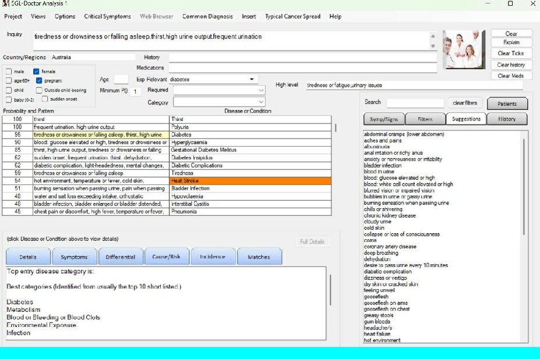Open the Incidence tab
This screenshot has width=540, height=359.
coord(213,257)
